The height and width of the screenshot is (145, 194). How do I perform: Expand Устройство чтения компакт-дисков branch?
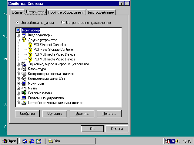point(18,103)
